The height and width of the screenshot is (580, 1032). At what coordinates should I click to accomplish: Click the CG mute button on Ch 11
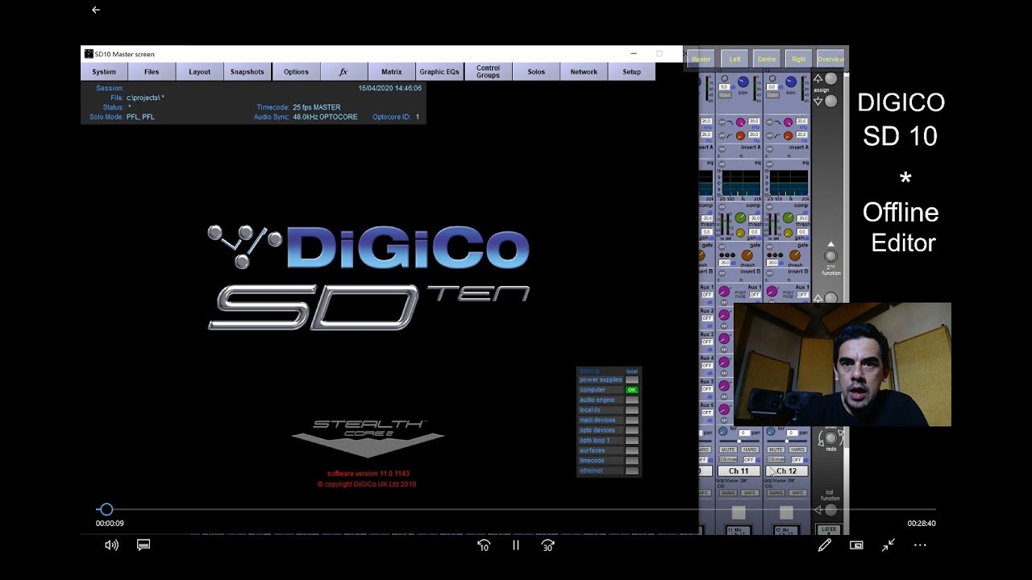point(728,459)
